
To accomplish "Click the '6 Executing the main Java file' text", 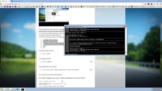I will (x=48, y=67).
